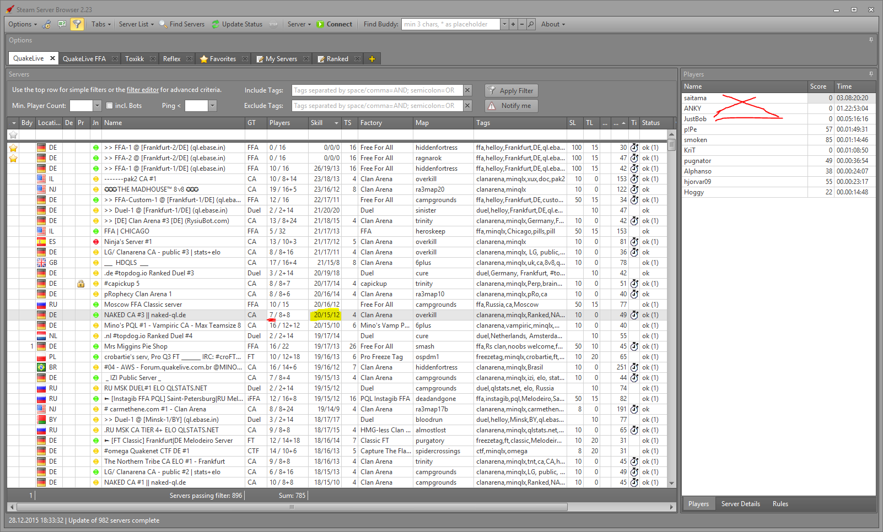Click the green chat log toolbar icon

pos(62,24)
